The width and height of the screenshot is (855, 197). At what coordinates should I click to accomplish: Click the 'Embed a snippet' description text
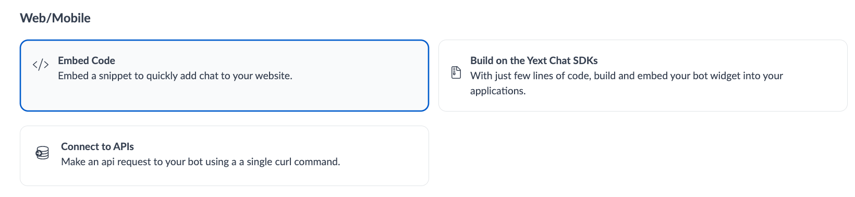(175, 76)
